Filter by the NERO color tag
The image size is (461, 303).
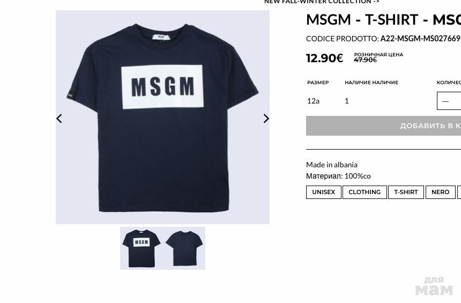(441, 192)
